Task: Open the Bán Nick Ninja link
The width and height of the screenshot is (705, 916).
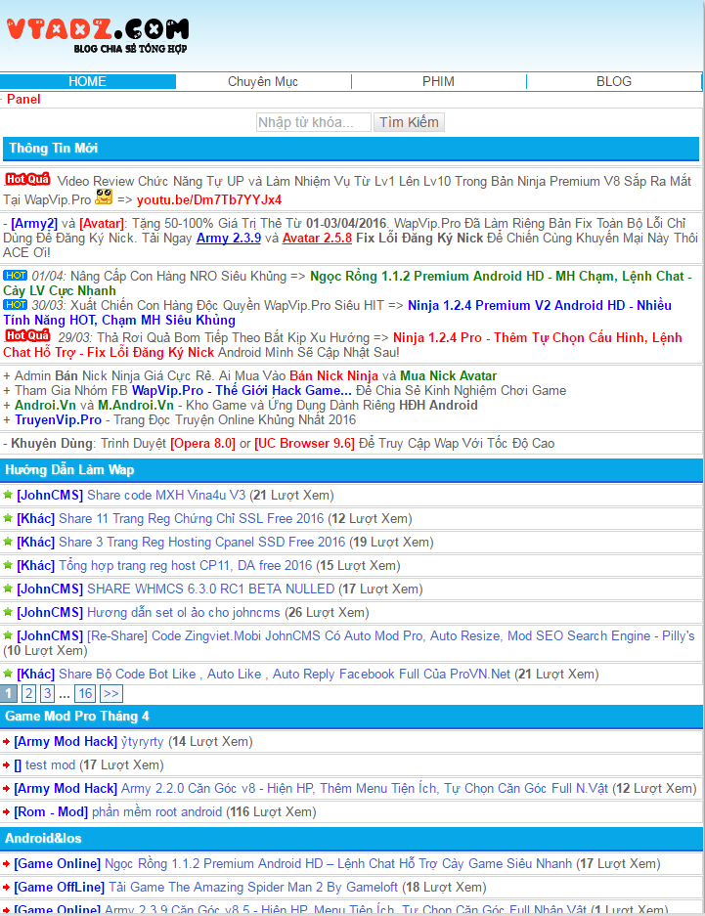Action: tap(333, 375)
